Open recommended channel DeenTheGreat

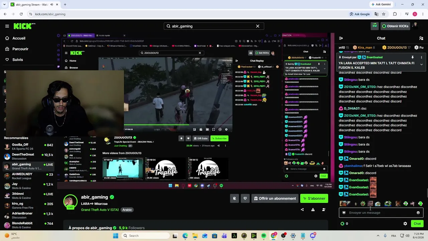click(28, 156)
